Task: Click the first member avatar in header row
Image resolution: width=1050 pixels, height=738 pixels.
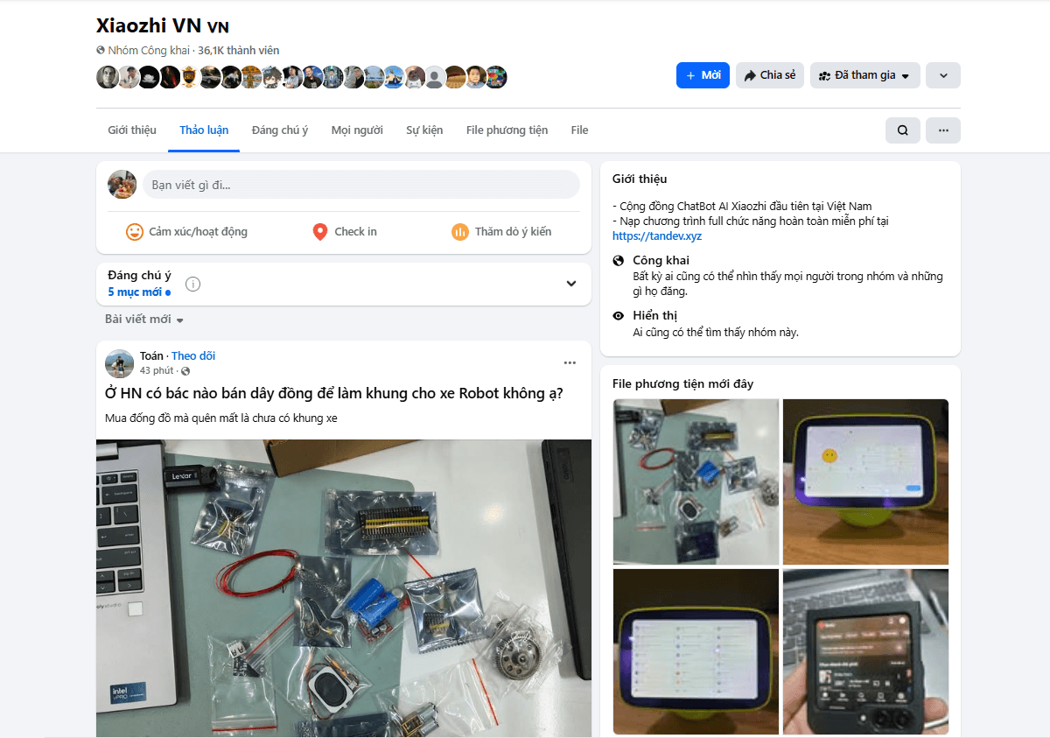Action: tap(107, 77)
